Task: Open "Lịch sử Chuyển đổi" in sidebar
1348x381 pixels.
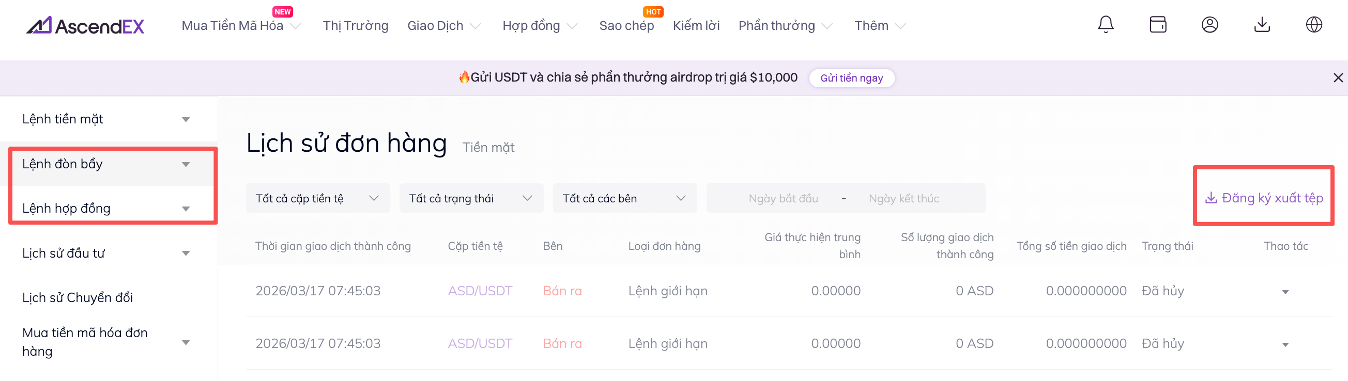Action: click(x=78, y=297)
